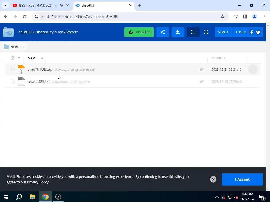This screenshot has width=270, height=202.
Task: Log in with Facebook icon
Action: [252, 32]
